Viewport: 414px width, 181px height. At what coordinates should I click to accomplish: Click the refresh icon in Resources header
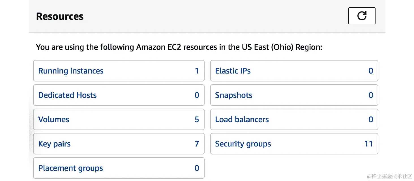(362, 16)
